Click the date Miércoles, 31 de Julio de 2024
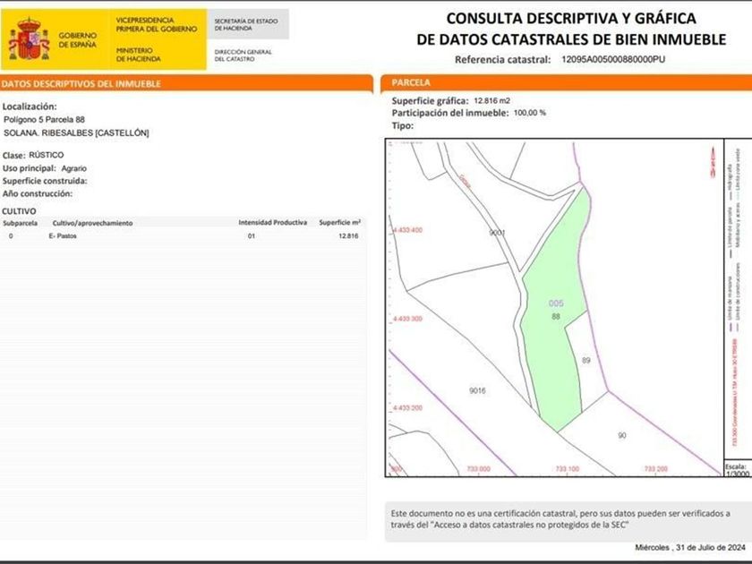 click(690, 547)
